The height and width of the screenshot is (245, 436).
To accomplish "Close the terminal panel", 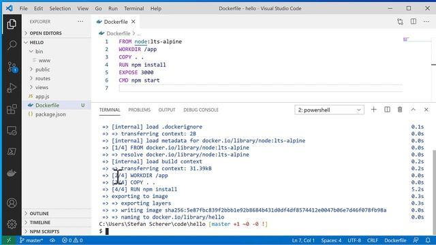I will [426, 110].
